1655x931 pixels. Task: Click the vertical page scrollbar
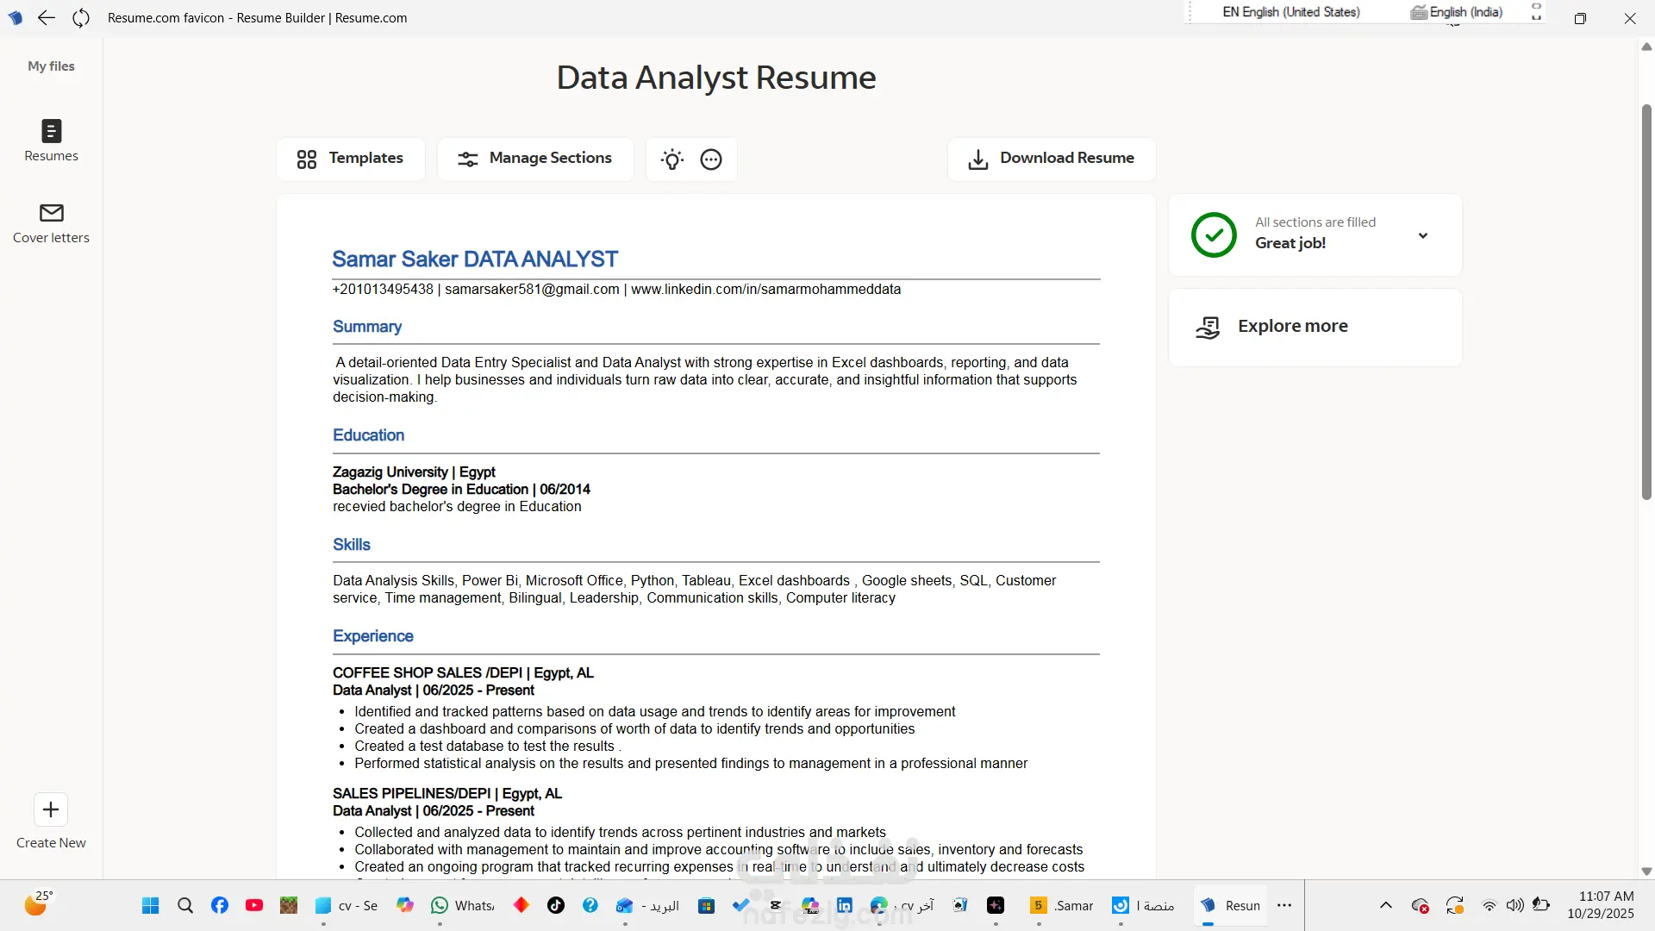click(x=1646, y=302)
